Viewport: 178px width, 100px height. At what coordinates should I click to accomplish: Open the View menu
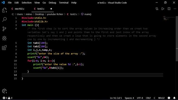[x=37, y=2]
